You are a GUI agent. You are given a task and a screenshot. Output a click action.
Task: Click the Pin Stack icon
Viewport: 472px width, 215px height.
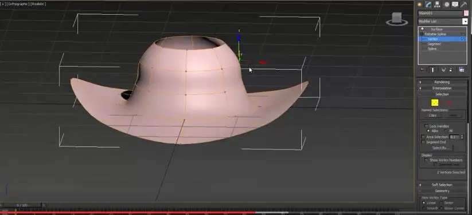[422, 70]
